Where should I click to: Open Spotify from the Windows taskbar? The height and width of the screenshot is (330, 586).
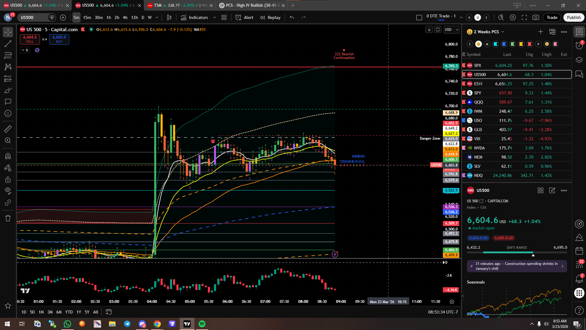202,324
